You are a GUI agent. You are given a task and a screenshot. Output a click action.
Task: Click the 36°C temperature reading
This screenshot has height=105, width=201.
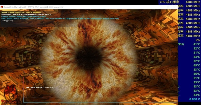(197, 74)
